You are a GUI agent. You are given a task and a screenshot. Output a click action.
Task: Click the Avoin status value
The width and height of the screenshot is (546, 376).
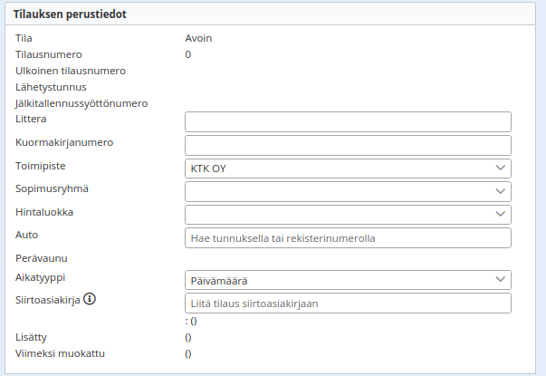coord(198,38)
